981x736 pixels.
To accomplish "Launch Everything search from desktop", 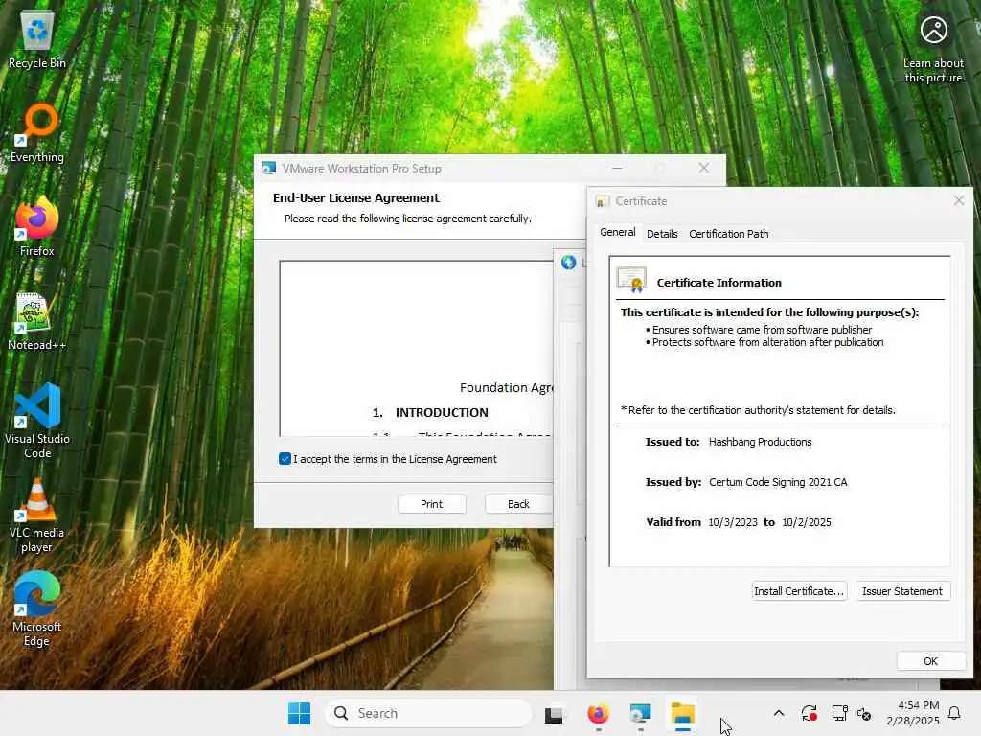I will (37, 134).
